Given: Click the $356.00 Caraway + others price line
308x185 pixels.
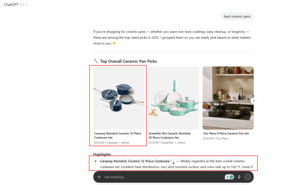Looking at the screenshot, I should pyautogui.click(x=112, y=143).
